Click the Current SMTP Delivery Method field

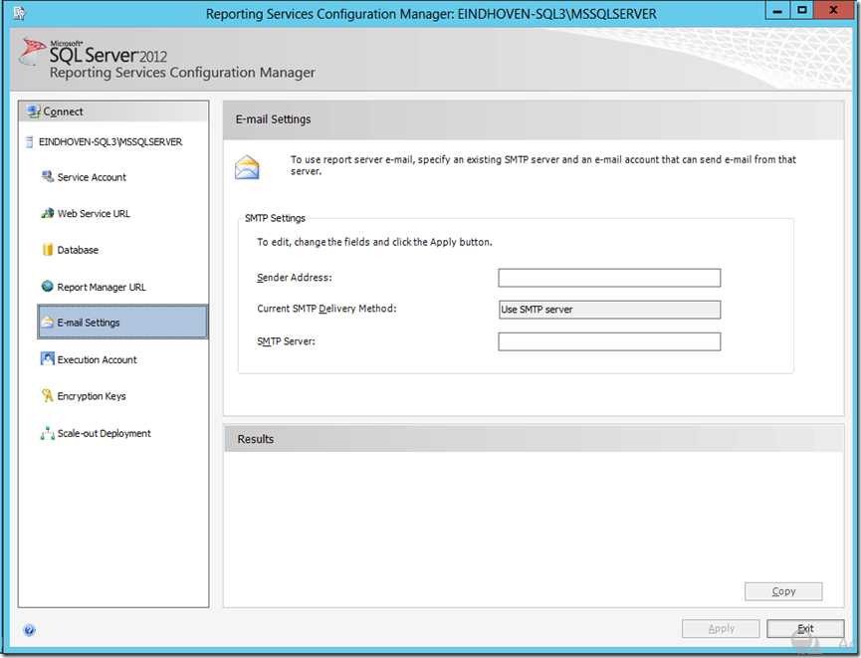pos(609,310)
